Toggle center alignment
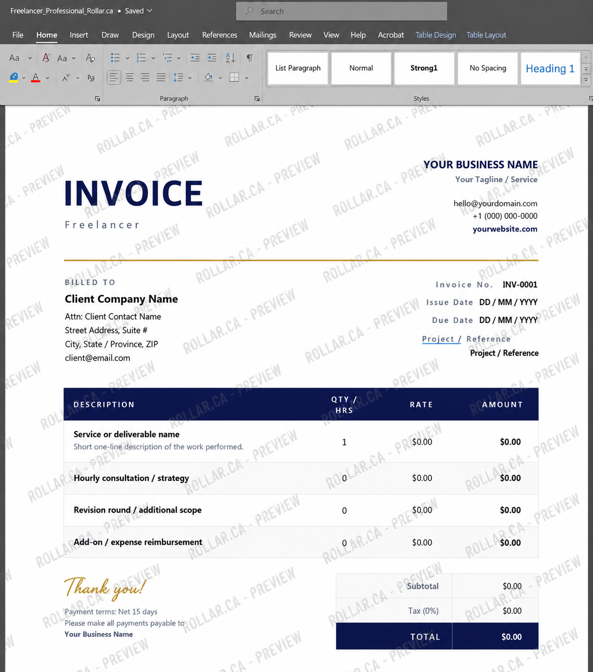 coord(130,78)
